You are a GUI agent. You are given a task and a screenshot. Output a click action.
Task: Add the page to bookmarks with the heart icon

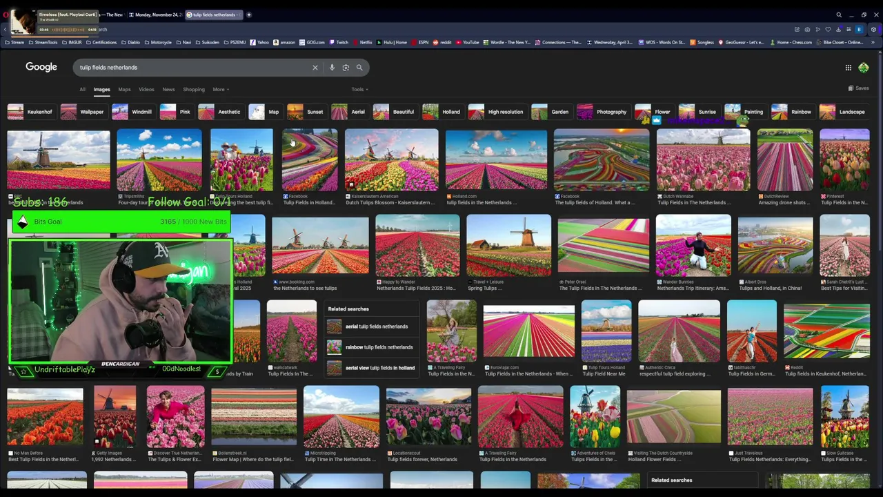(828, 29)
